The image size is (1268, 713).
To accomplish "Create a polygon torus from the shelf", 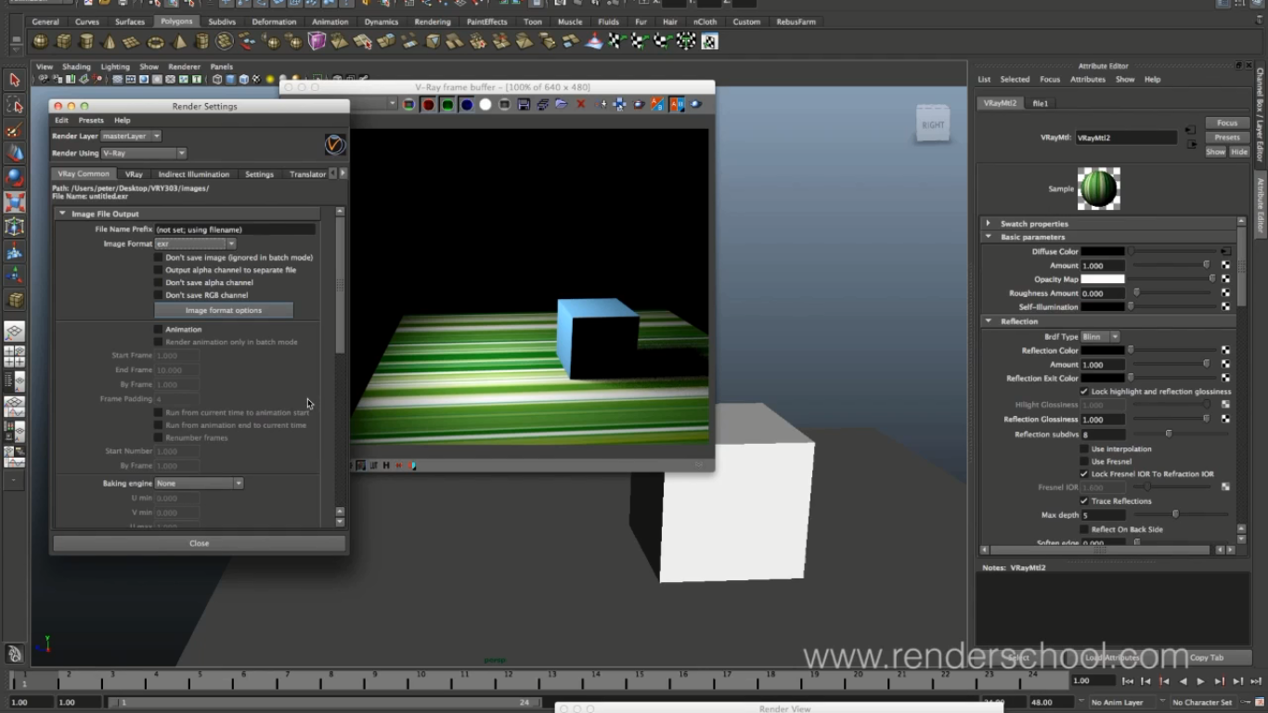I will tap(155, 42).
